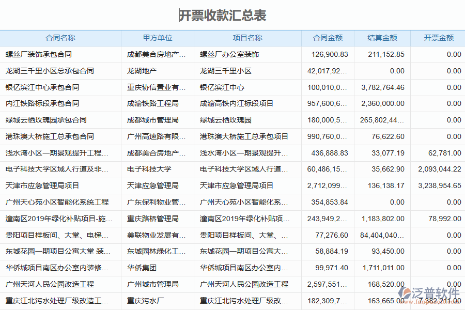
Task: Select the 广州天河人民公园改造工程 contract
Action: pyautogui.click(x=49, y=284)
